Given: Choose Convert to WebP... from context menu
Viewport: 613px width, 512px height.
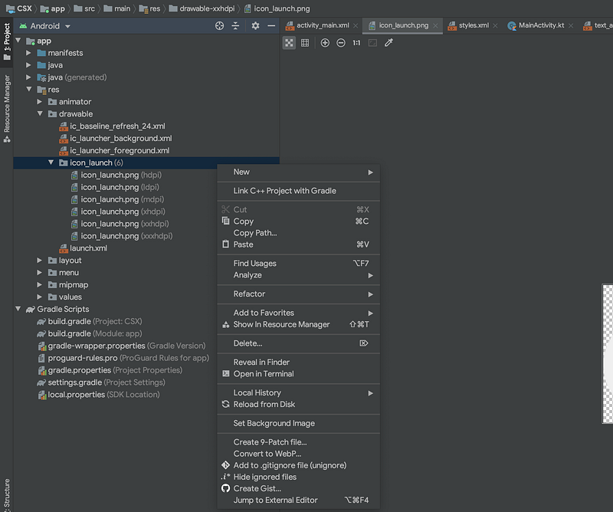Looking at the screenshot, I should (267, 454).
